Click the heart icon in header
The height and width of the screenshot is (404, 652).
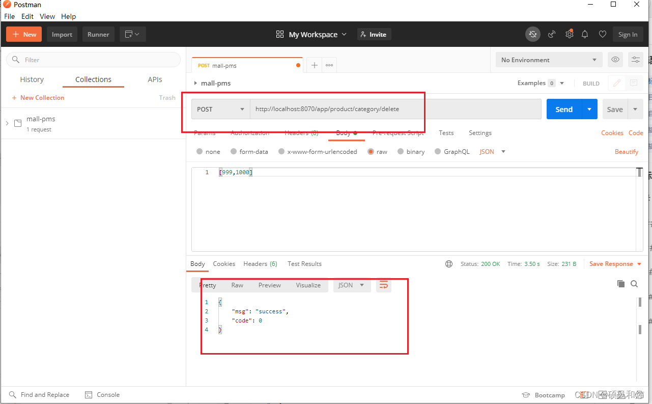pos(602,34)
